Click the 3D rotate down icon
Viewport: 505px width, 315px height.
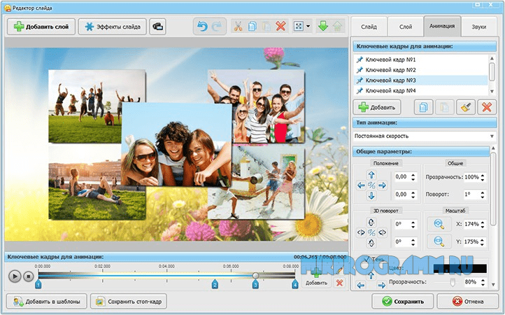(371, 242)
